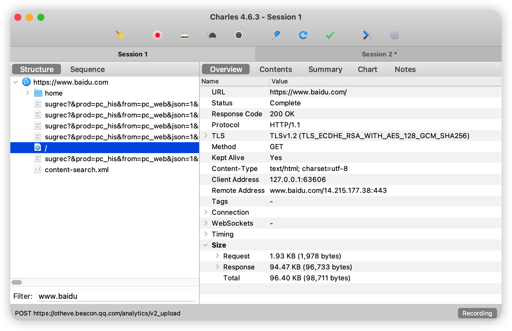
Task: Validate the selected request with green checkmark
Action: (330, 35)
